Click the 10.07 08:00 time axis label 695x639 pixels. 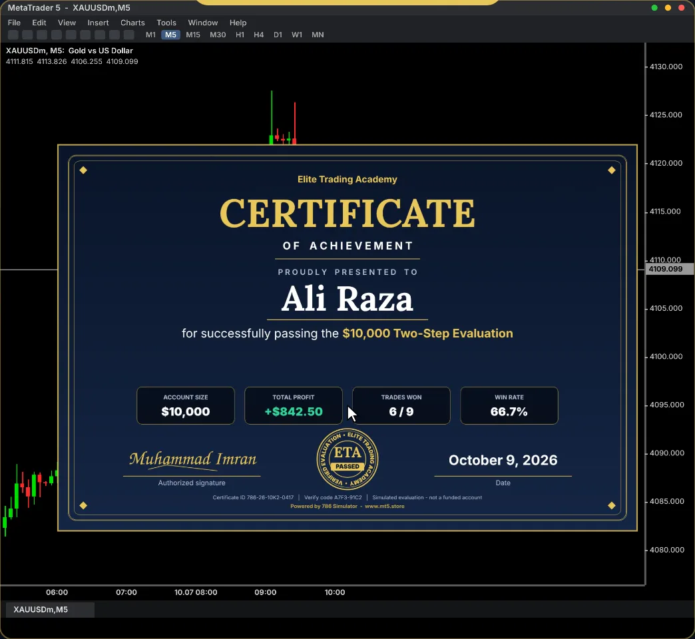196,592
